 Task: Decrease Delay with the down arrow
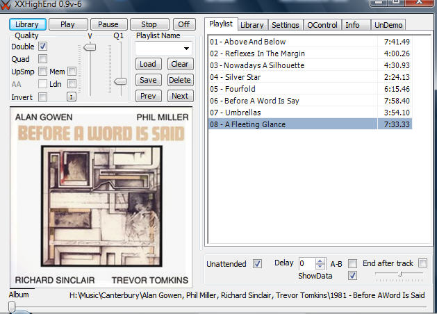tap(320, 266)
